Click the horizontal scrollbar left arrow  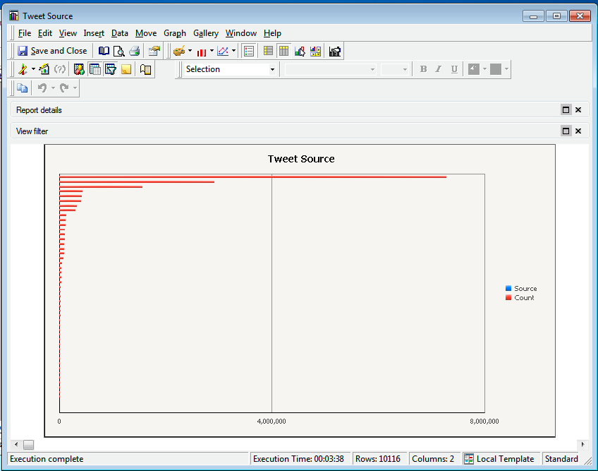coord(16,445)
